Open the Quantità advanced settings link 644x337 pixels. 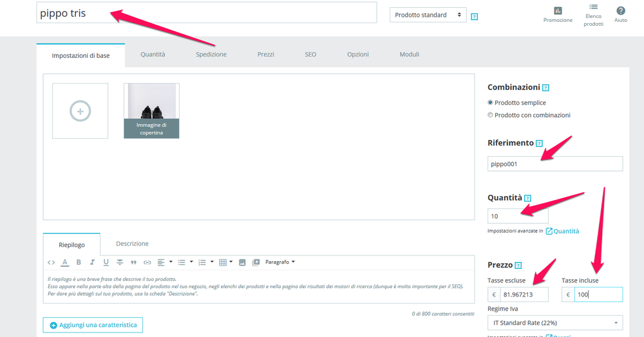562,232
